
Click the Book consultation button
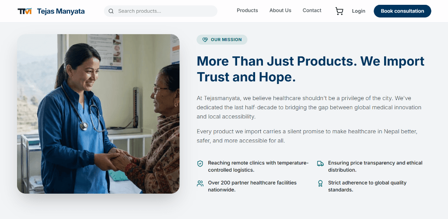(x=402, y=11)
